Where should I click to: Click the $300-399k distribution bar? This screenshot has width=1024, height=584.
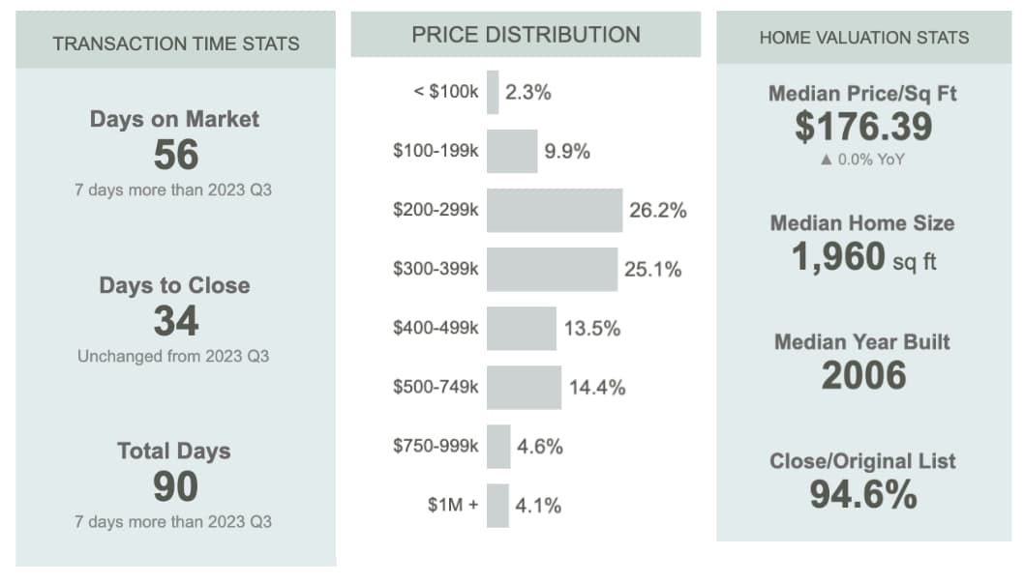coord(552,270)
